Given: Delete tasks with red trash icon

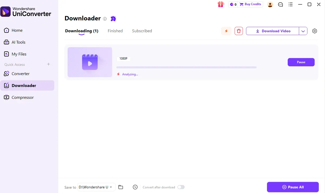Looking at the screenshot, I should 239,31.
